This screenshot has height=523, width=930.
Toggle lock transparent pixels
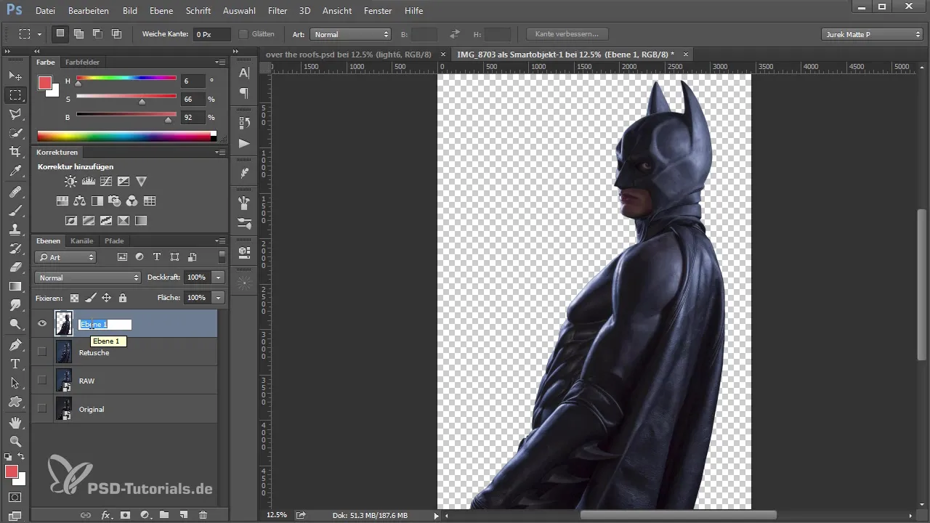74,298
